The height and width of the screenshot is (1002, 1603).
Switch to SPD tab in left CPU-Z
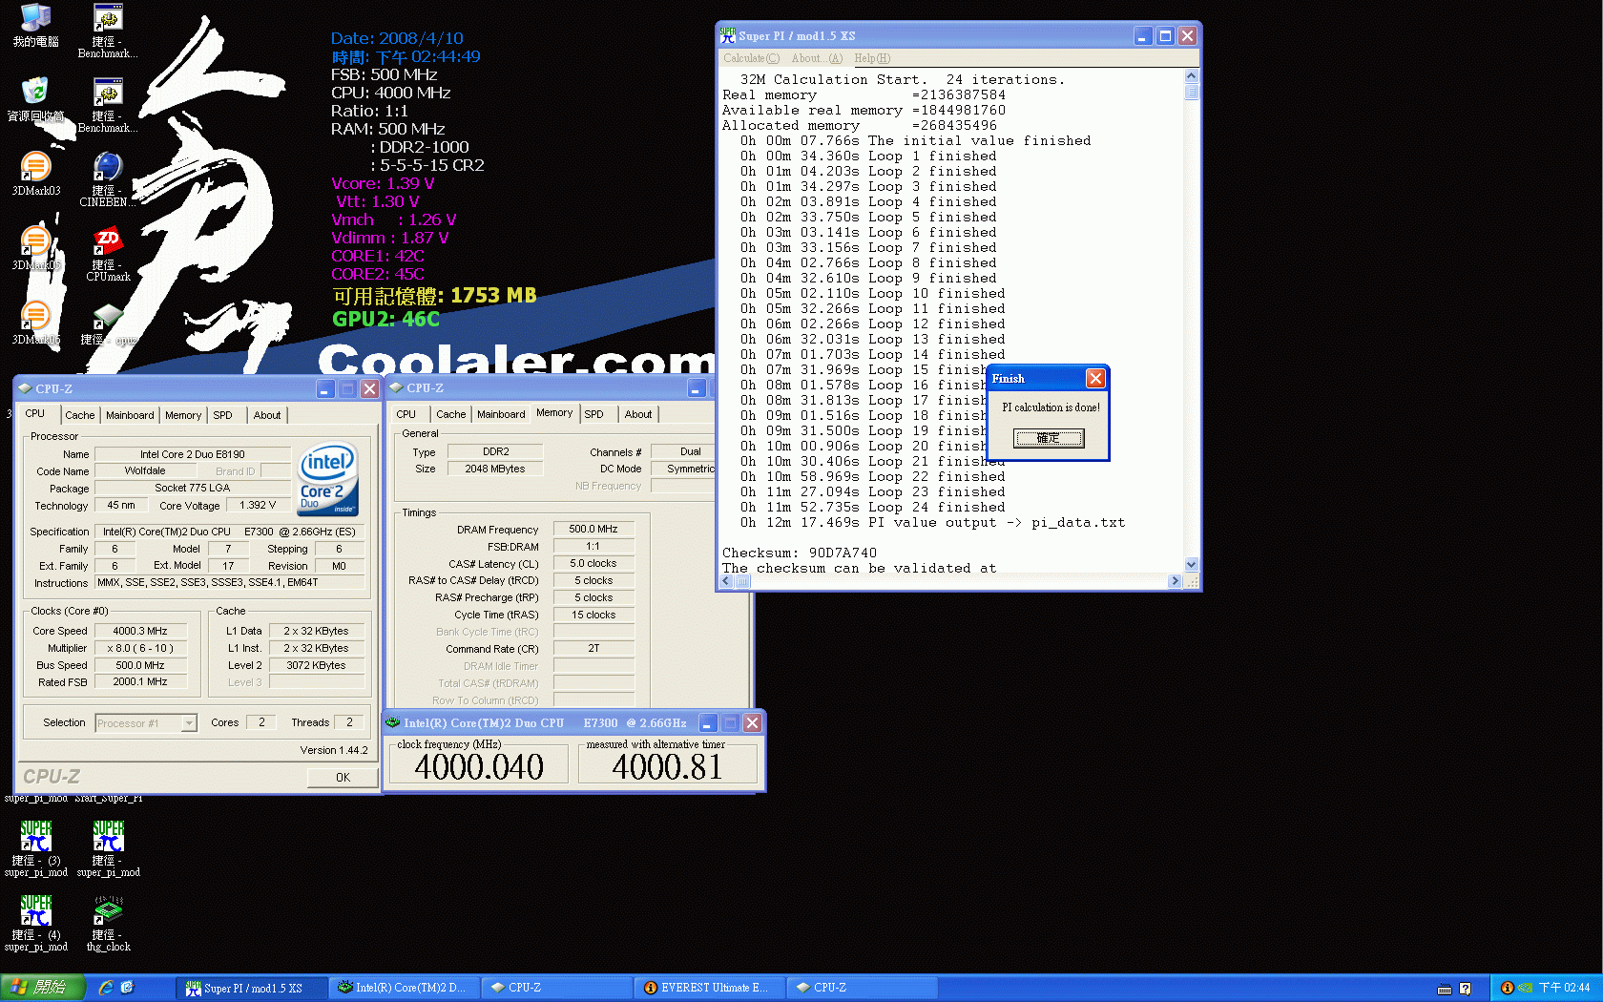222,415
